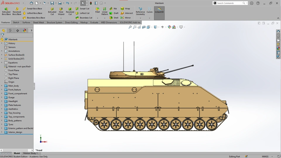Click the Mirror tool
The image size is (281, 158).
point(126,18)
